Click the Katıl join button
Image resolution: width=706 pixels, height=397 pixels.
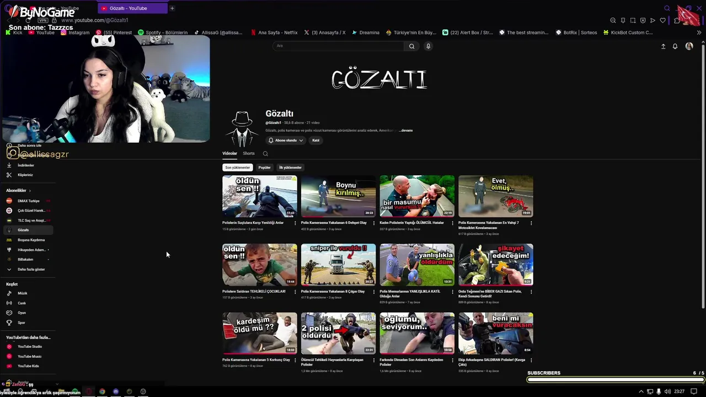316,141
